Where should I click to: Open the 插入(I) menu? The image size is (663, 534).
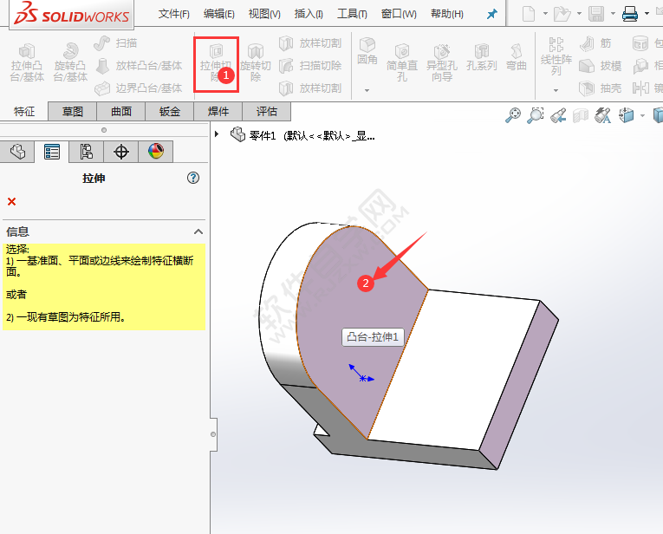tap(309, 14)
